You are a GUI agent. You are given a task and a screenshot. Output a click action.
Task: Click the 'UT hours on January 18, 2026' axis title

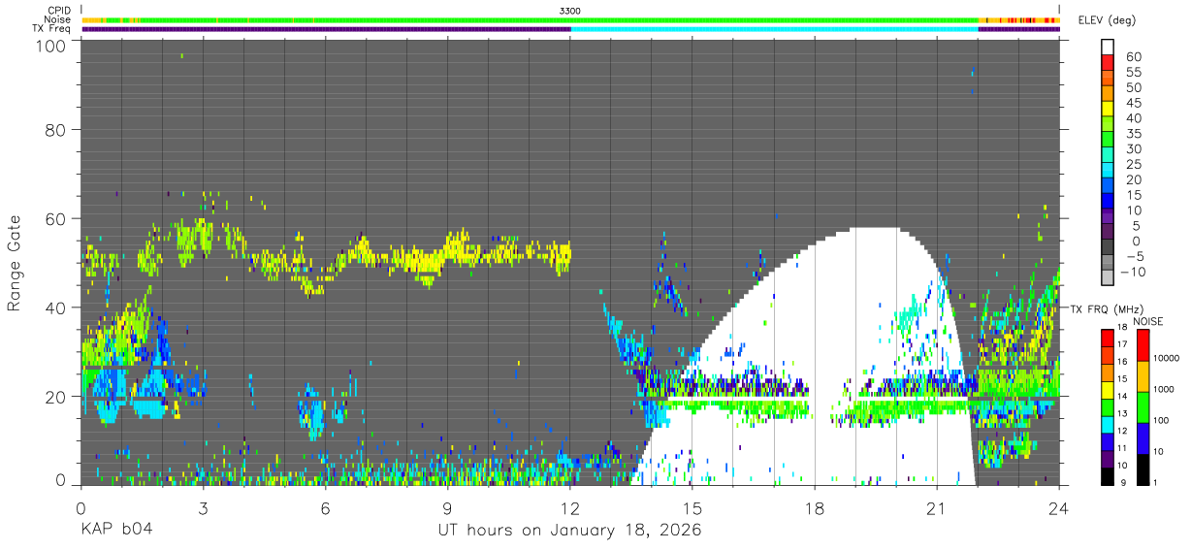point(570,530)
